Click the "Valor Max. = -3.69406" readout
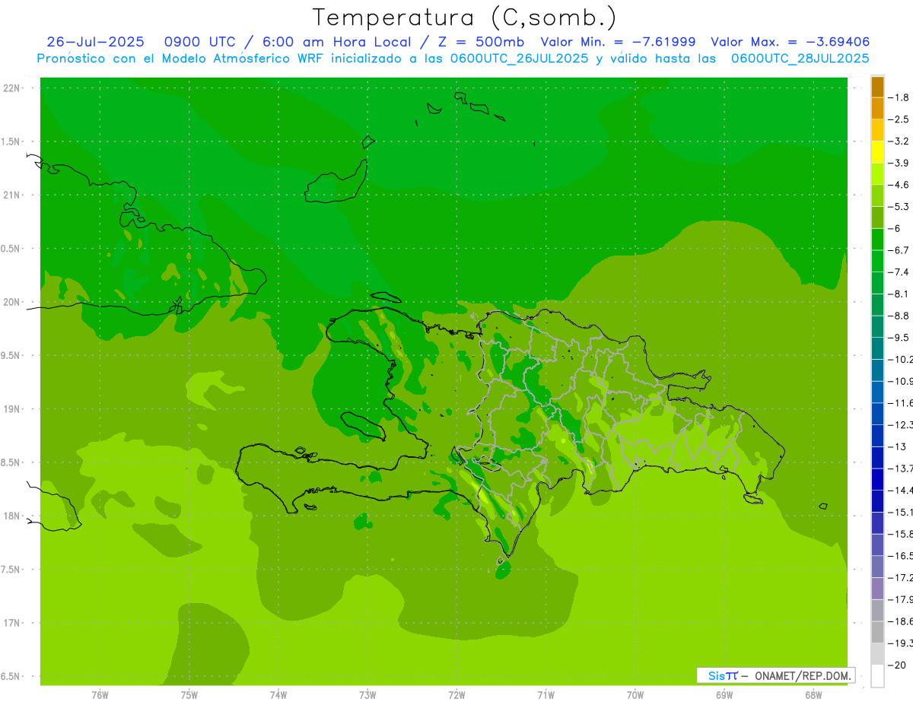Image resolution: width=913 pixels, height=705 pixels. pyautogui.click(x=790, y=42)
